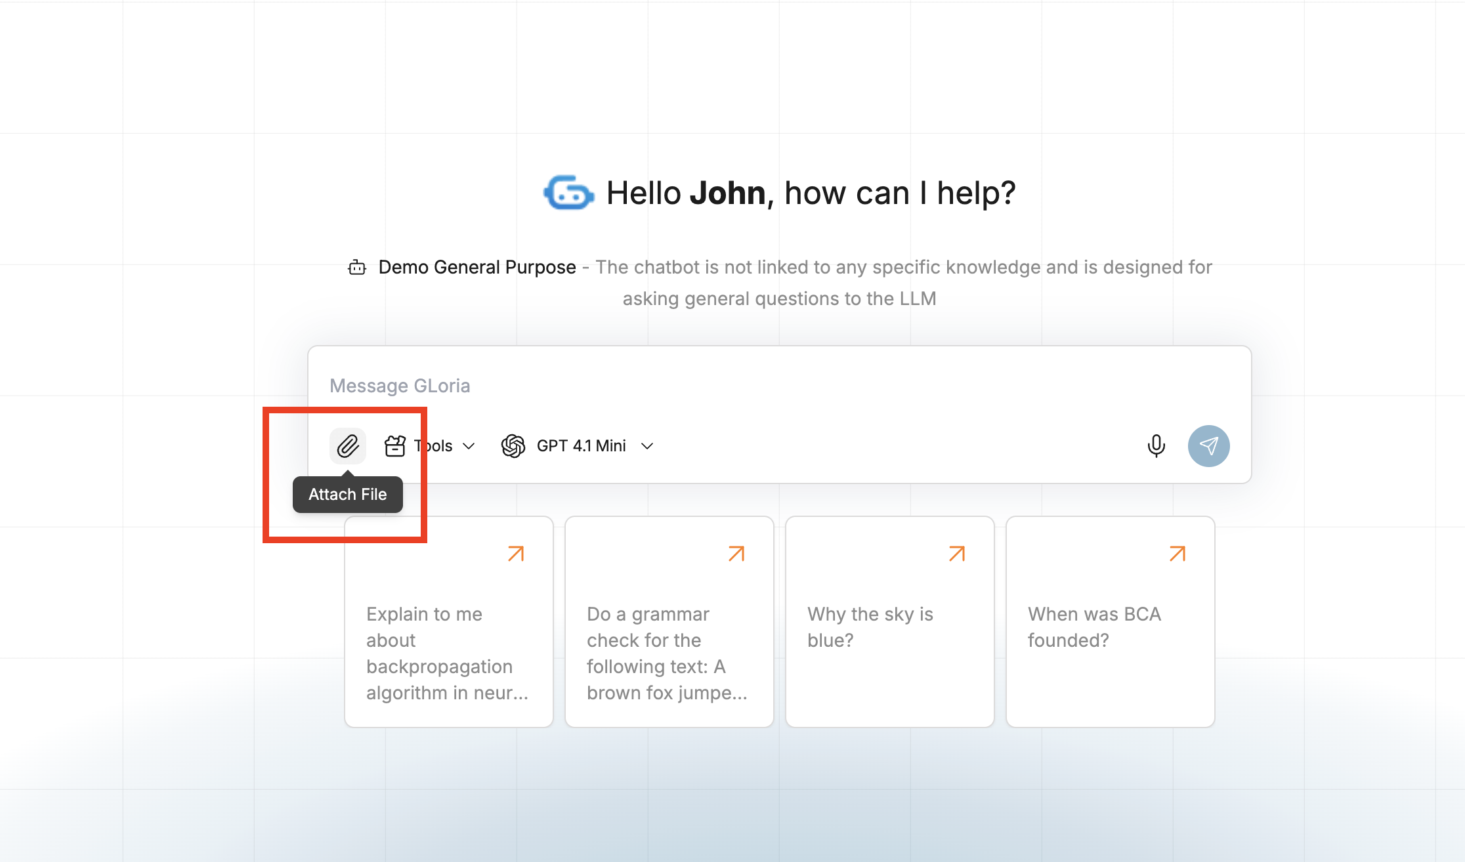Click the Demo General Purpose chatbot name
This screenshot has width=1465, height=862.
click(x=477, y=268)
